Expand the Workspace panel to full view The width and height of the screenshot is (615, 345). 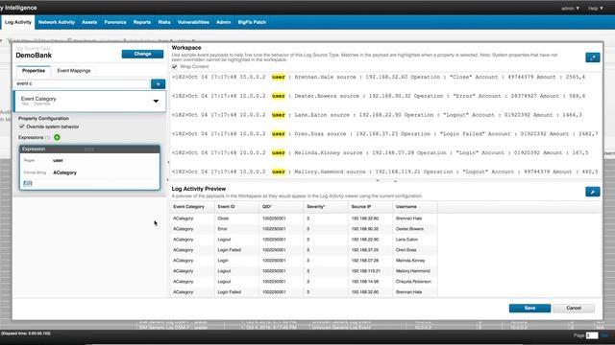coord(592,57)
